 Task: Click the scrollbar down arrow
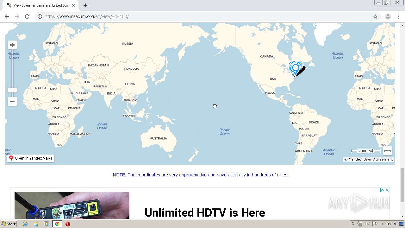point(402,217)
